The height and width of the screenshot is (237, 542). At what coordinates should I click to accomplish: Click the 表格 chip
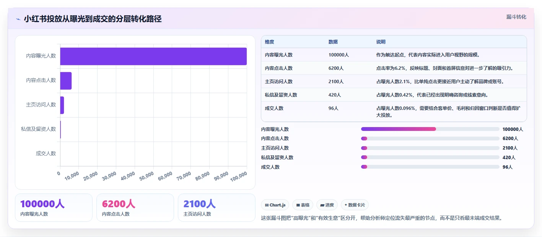pos(303,205)
